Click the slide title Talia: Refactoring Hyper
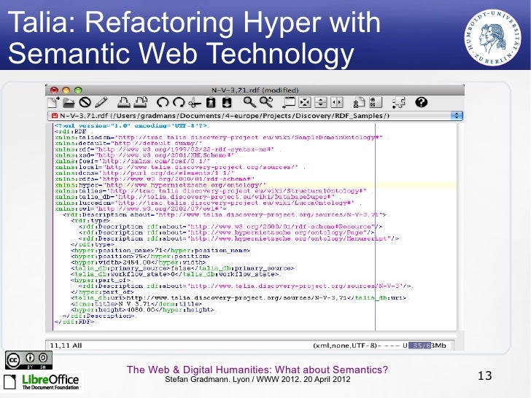Image resolution: width=531 pixels, height=398 pixels. click(x=194, y=38)
